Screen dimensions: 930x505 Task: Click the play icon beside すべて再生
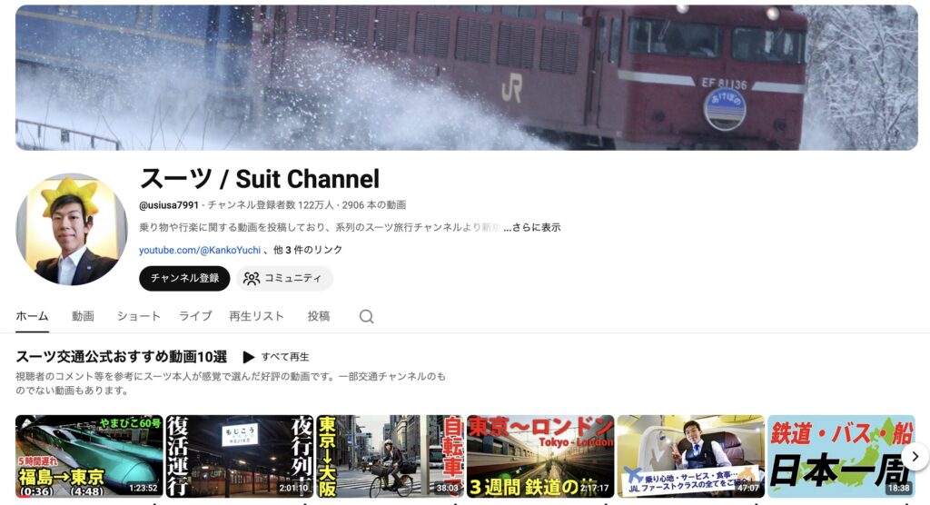[x=248, y=357]
